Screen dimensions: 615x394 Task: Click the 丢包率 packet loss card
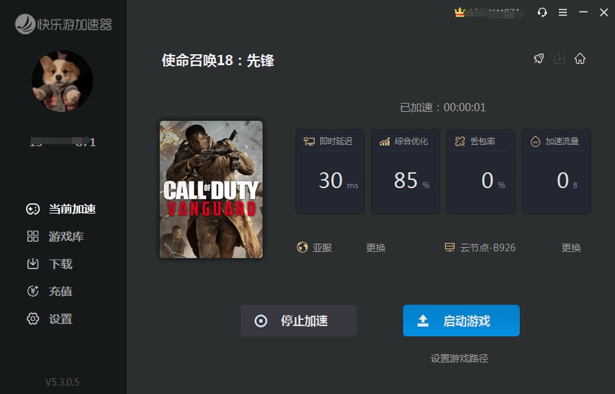tap(481, 172)
